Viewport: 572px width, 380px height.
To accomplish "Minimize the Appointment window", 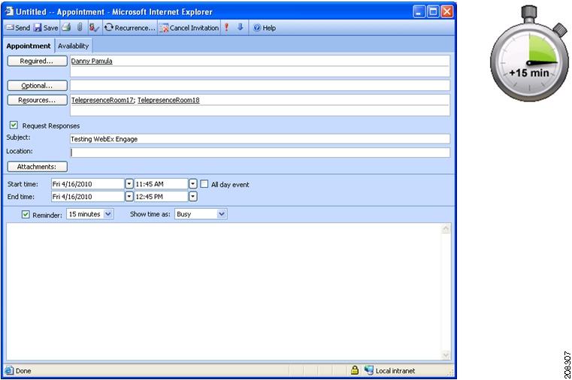I will [x=419, y=12].
